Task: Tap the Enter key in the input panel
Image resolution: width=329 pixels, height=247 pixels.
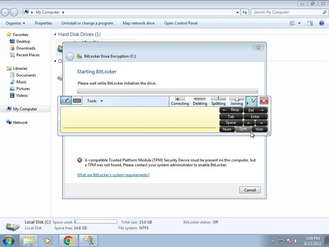Action: coord(255,116)
